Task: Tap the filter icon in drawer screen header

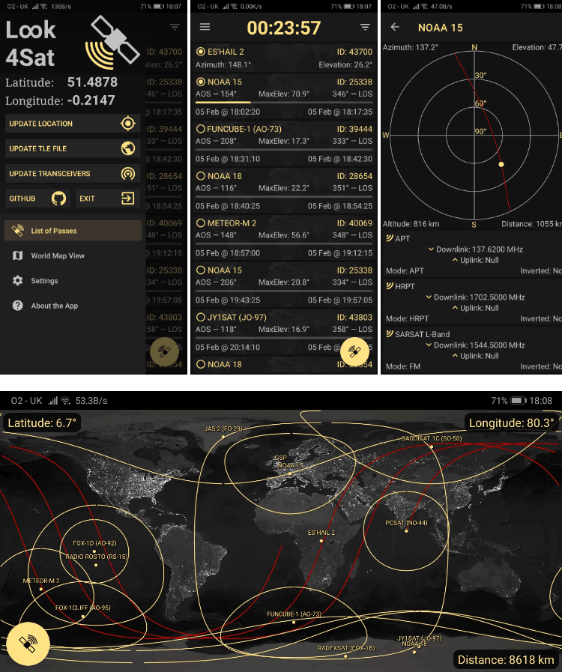Action: click(x=175, y=27)
